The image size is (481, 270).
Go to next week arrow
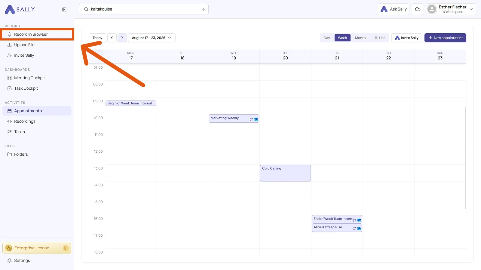coord(122,38)
